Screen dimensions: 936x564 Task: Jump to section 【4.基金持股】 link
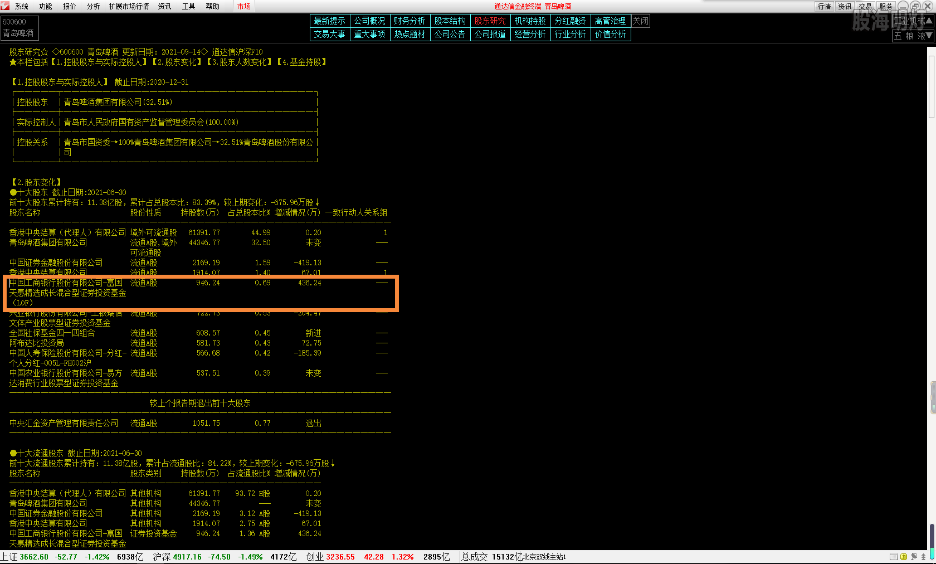(301, 62)
